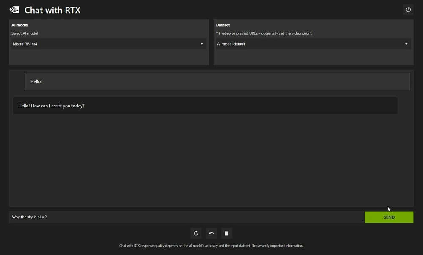Click the 'Dataset' heading label

223,25
